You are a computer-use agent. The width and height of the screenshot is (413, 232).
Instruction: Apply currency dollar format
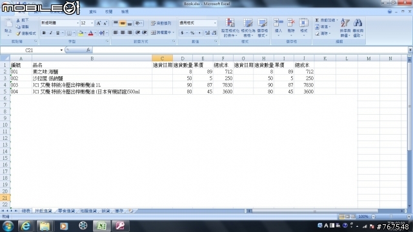(182, 33)
